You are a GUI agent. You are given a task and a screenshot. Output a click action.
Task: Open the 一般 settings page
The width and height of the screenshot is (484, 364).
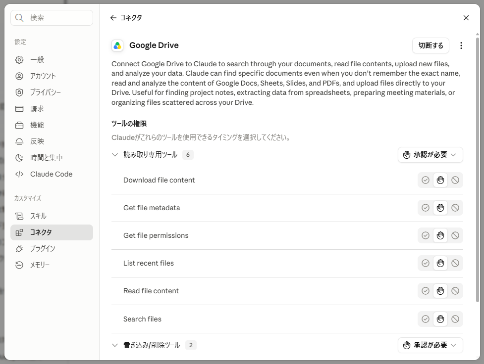[x=52, y=60]
